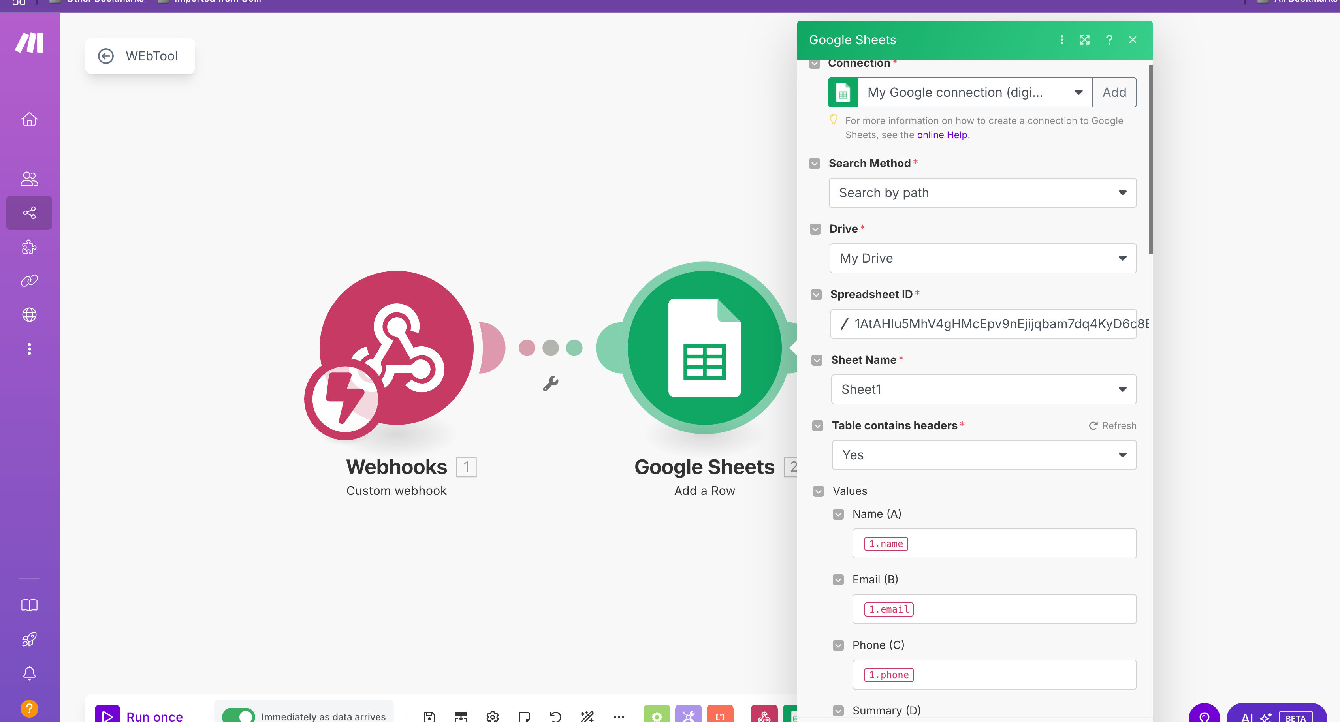Open My Google connection dropdown
Image resolution: width=1340 pixels, height=722 pixels.
(x=975, y=92)
